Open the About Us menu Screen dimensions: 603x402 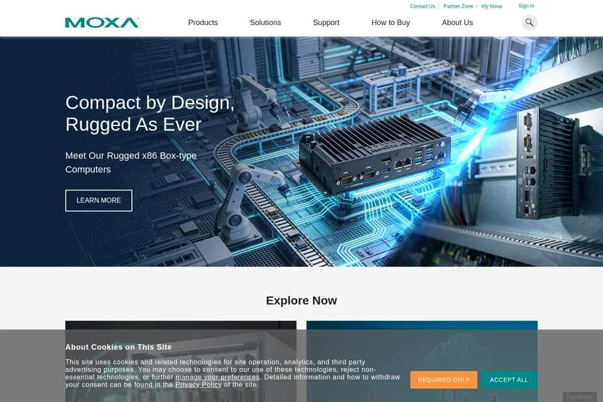tap(457, 23)
